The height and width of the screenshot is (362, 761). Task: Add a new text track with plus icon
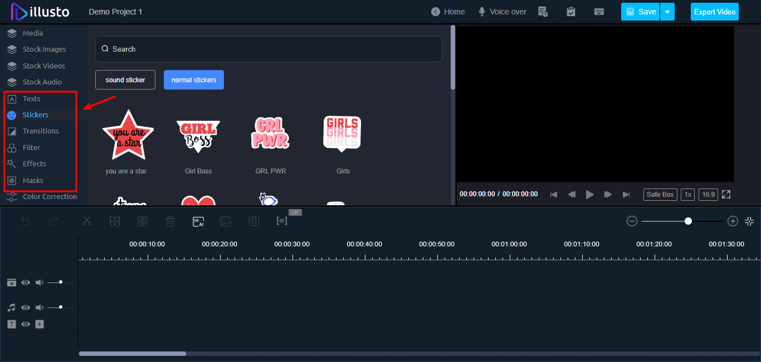40,324
